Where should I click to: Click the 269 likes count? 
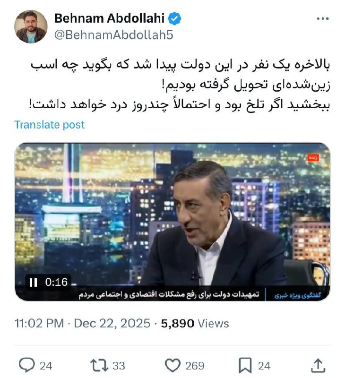pos(195,366)
